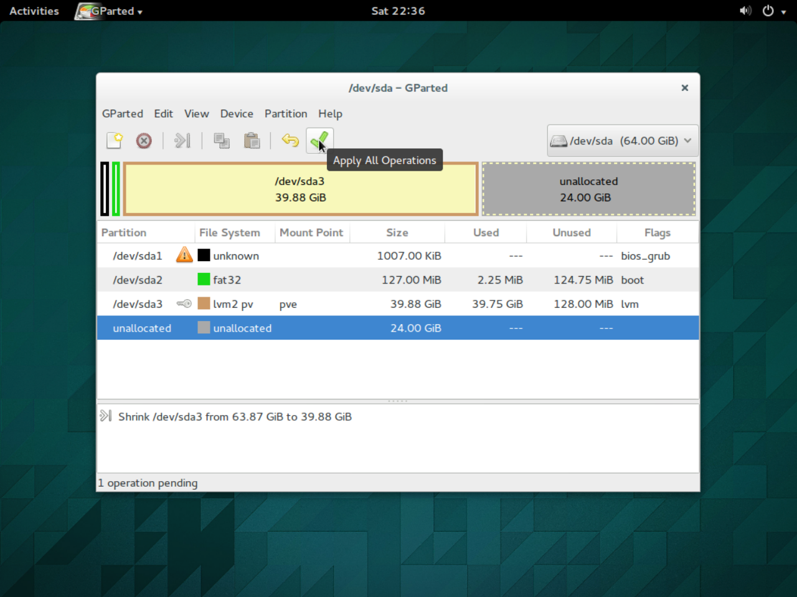Click the Activities button
Viewport: 797px width, 597px height.
pos(34,11)
